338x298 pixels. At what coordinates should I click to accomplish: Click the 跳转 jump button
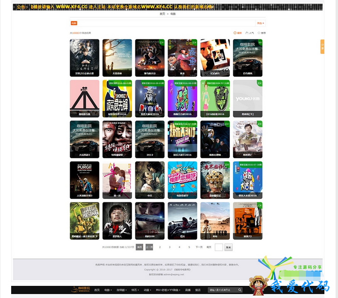click(229, 248)
